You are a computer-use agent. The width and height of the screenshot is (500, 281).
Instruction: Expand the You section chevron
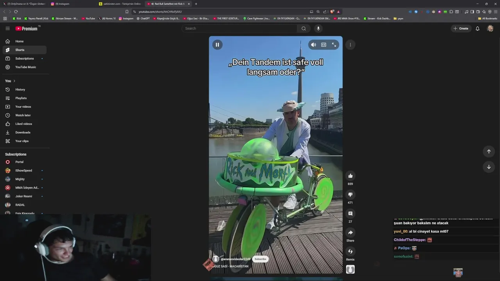click(14, 81)
